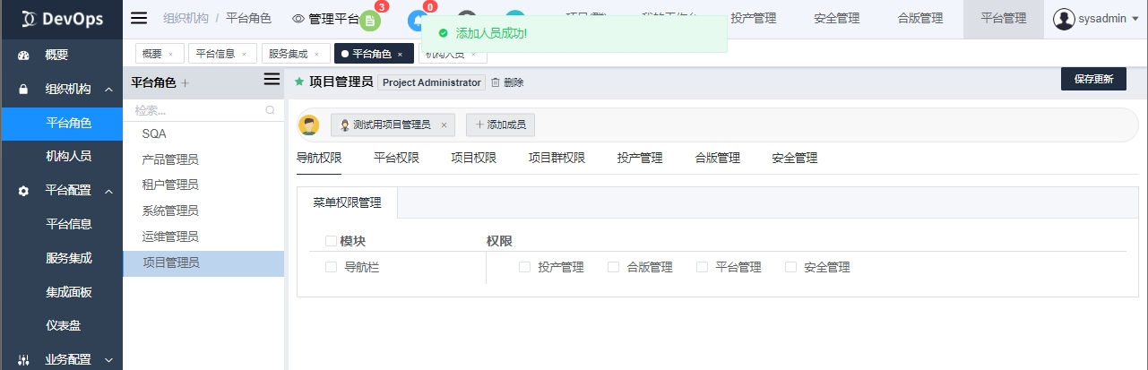The height and width of the screenshot is (370, 1148).
Task: Open 合版管理 in top navigation
Action: click(x=920, y=19)
